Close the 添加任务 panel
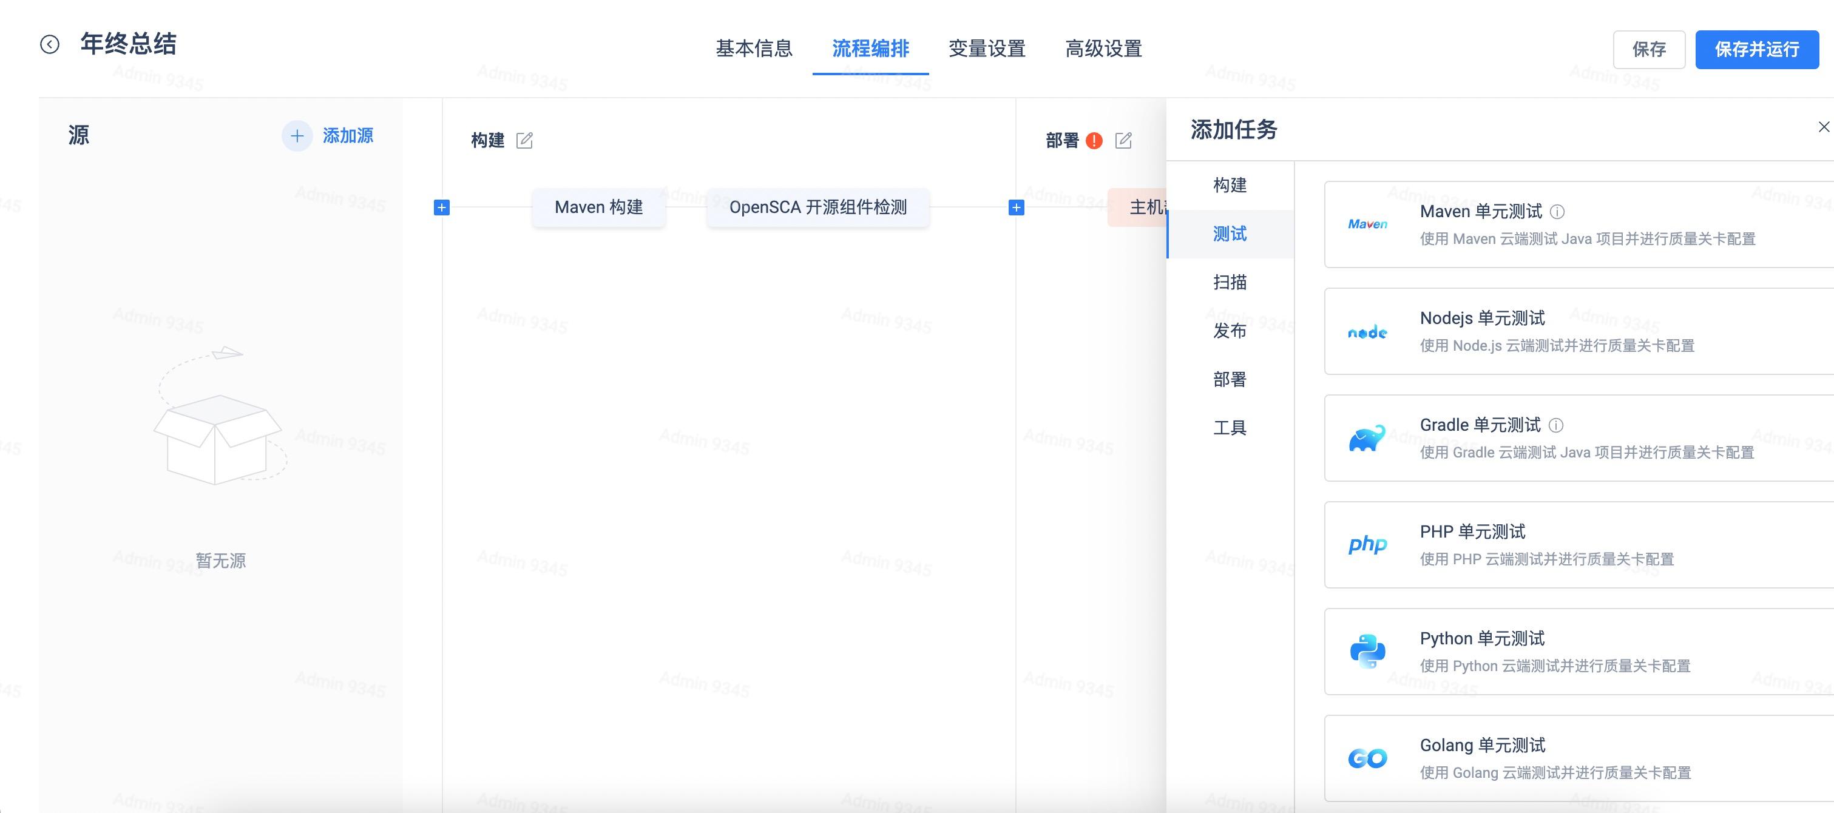The image size is (1834, 813). (x=1823, y=126)
